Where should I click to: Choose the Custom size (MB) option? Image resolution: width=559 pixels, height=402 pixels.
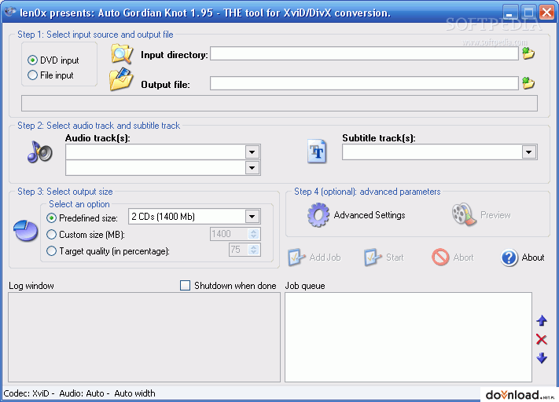click(x=51, y=234)
